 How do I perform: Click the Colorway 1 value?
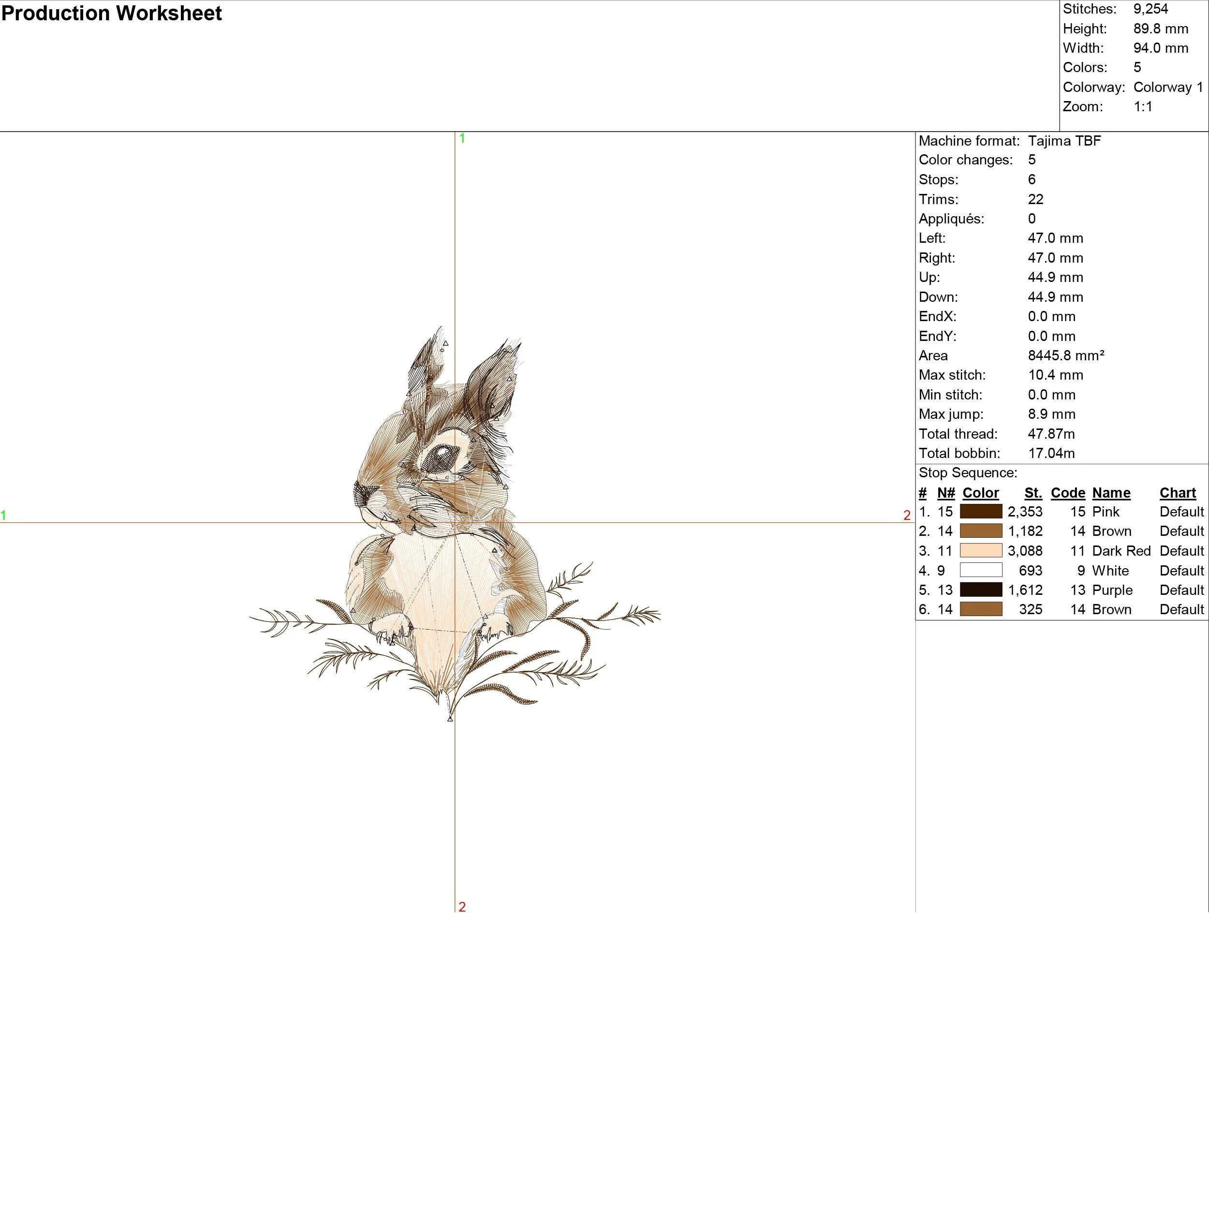coord(1168,87)
